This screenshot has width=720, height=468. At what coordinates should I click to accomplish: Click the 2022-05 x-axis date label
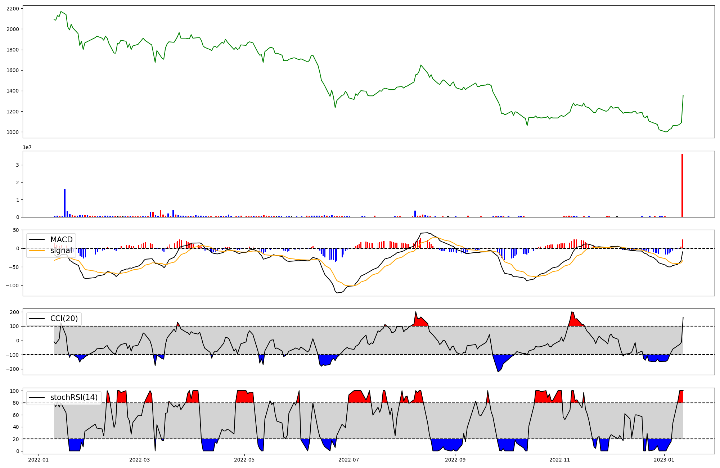pyautogui.click(x=244, y=460)
